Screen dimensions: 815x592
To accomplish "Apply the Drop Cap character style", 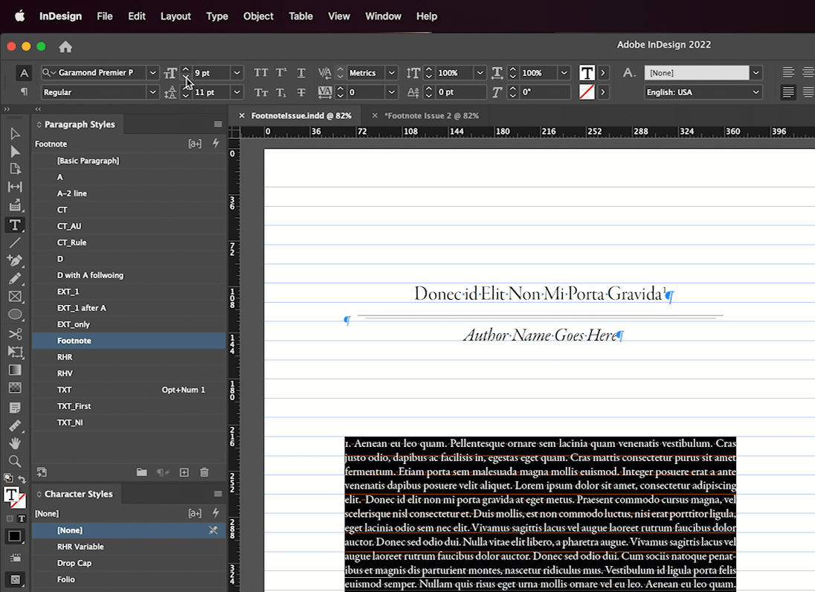I will point(129,563).
